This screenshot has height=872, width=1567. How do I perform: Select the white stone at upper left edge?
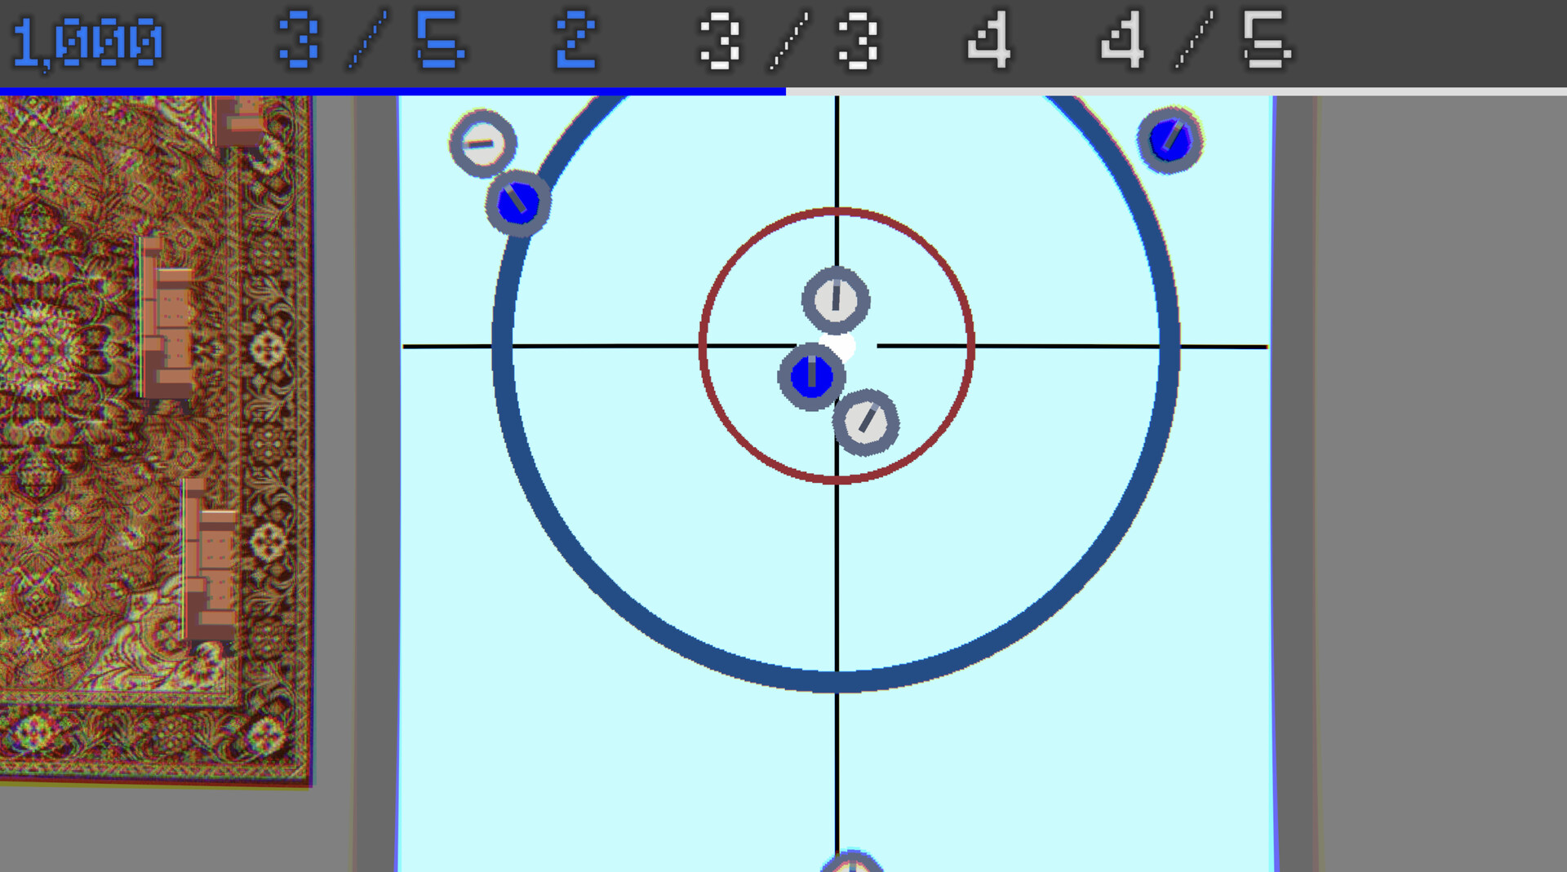(482, 144)
